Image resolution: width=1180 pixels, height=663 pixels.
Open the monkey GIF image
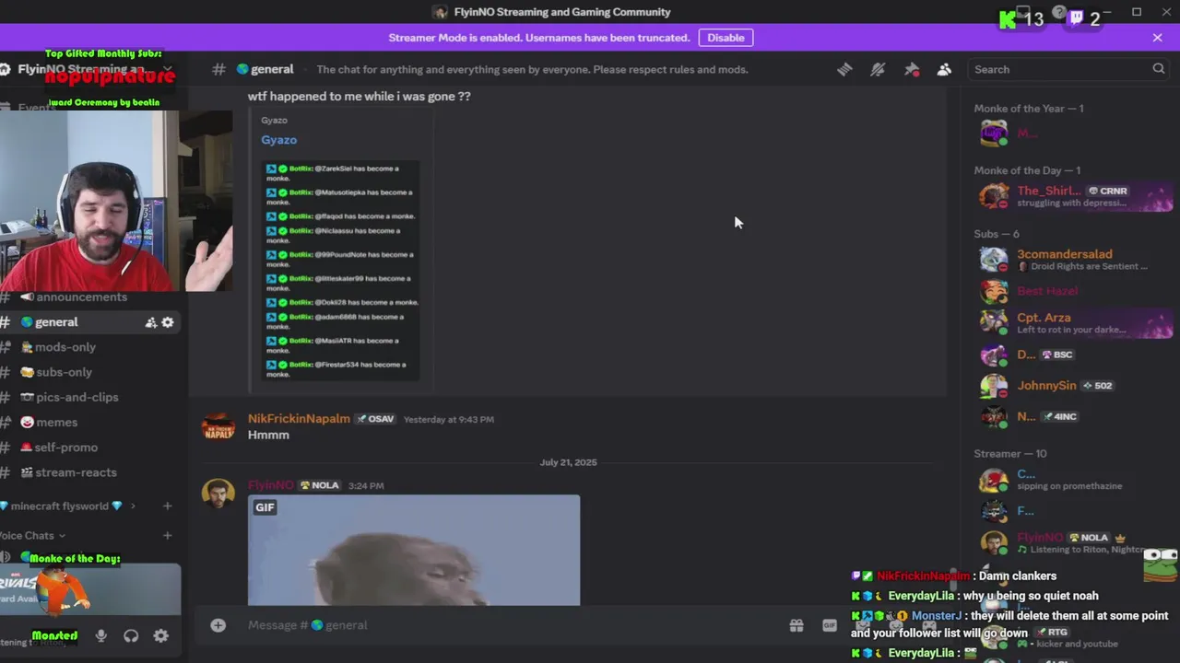pyautogui.click(x=414, y=551)
